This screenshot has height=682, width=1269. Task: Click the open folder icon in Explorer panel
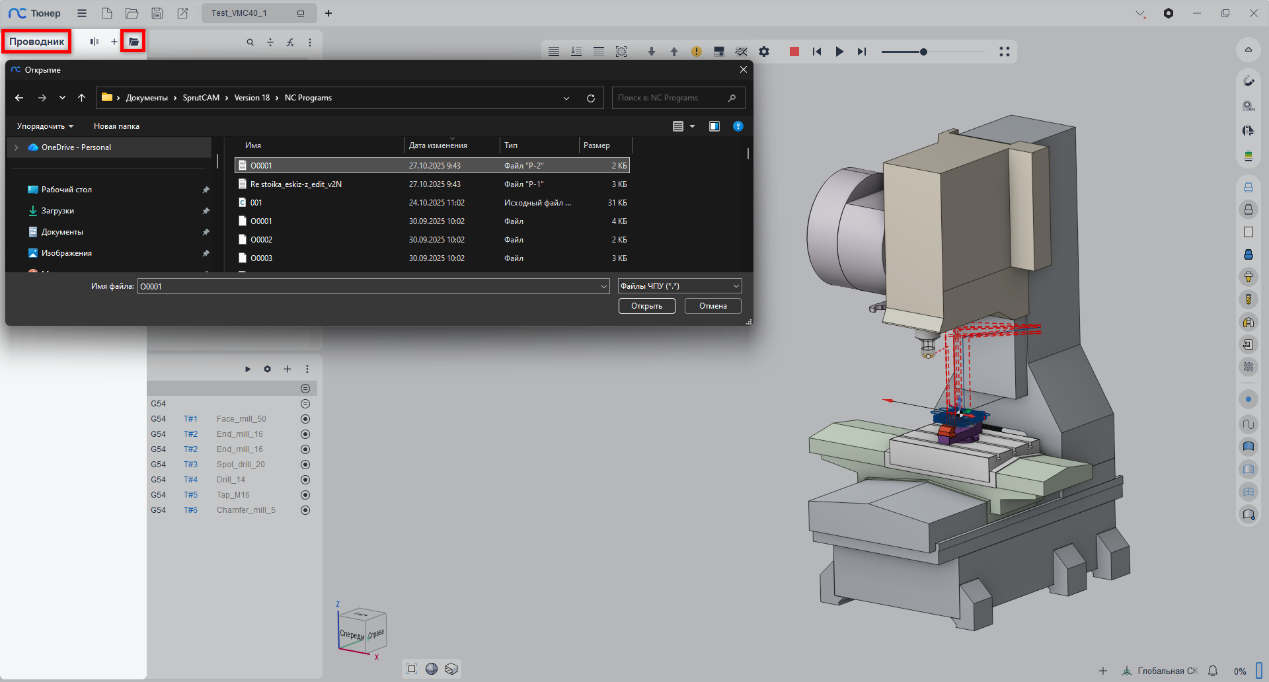[x=134, y=42]
